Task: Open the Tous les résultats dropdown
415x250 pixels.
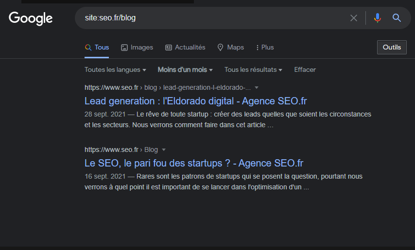Action: [253, 70]
